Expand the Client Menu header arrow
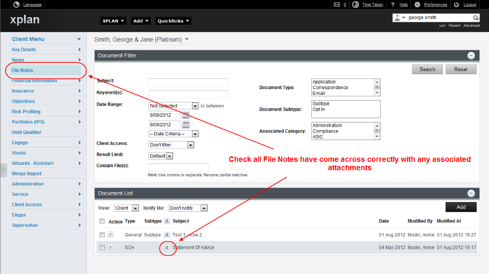489x274 pixels. (79, 39)
